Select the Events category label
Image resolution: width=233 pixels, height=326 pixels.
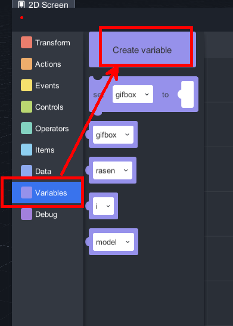(47, 86)
